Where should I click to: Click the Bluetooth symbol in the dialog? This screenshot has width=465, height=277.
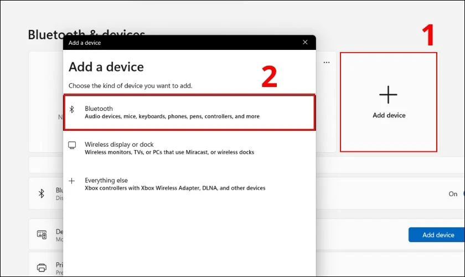[72, 109]
